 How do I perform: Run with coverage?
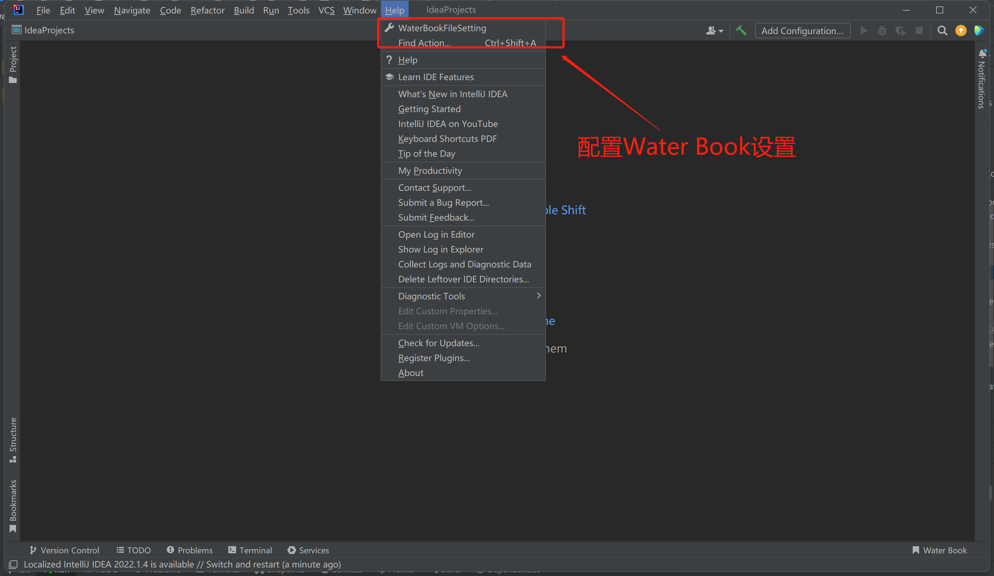click(901, 31)
